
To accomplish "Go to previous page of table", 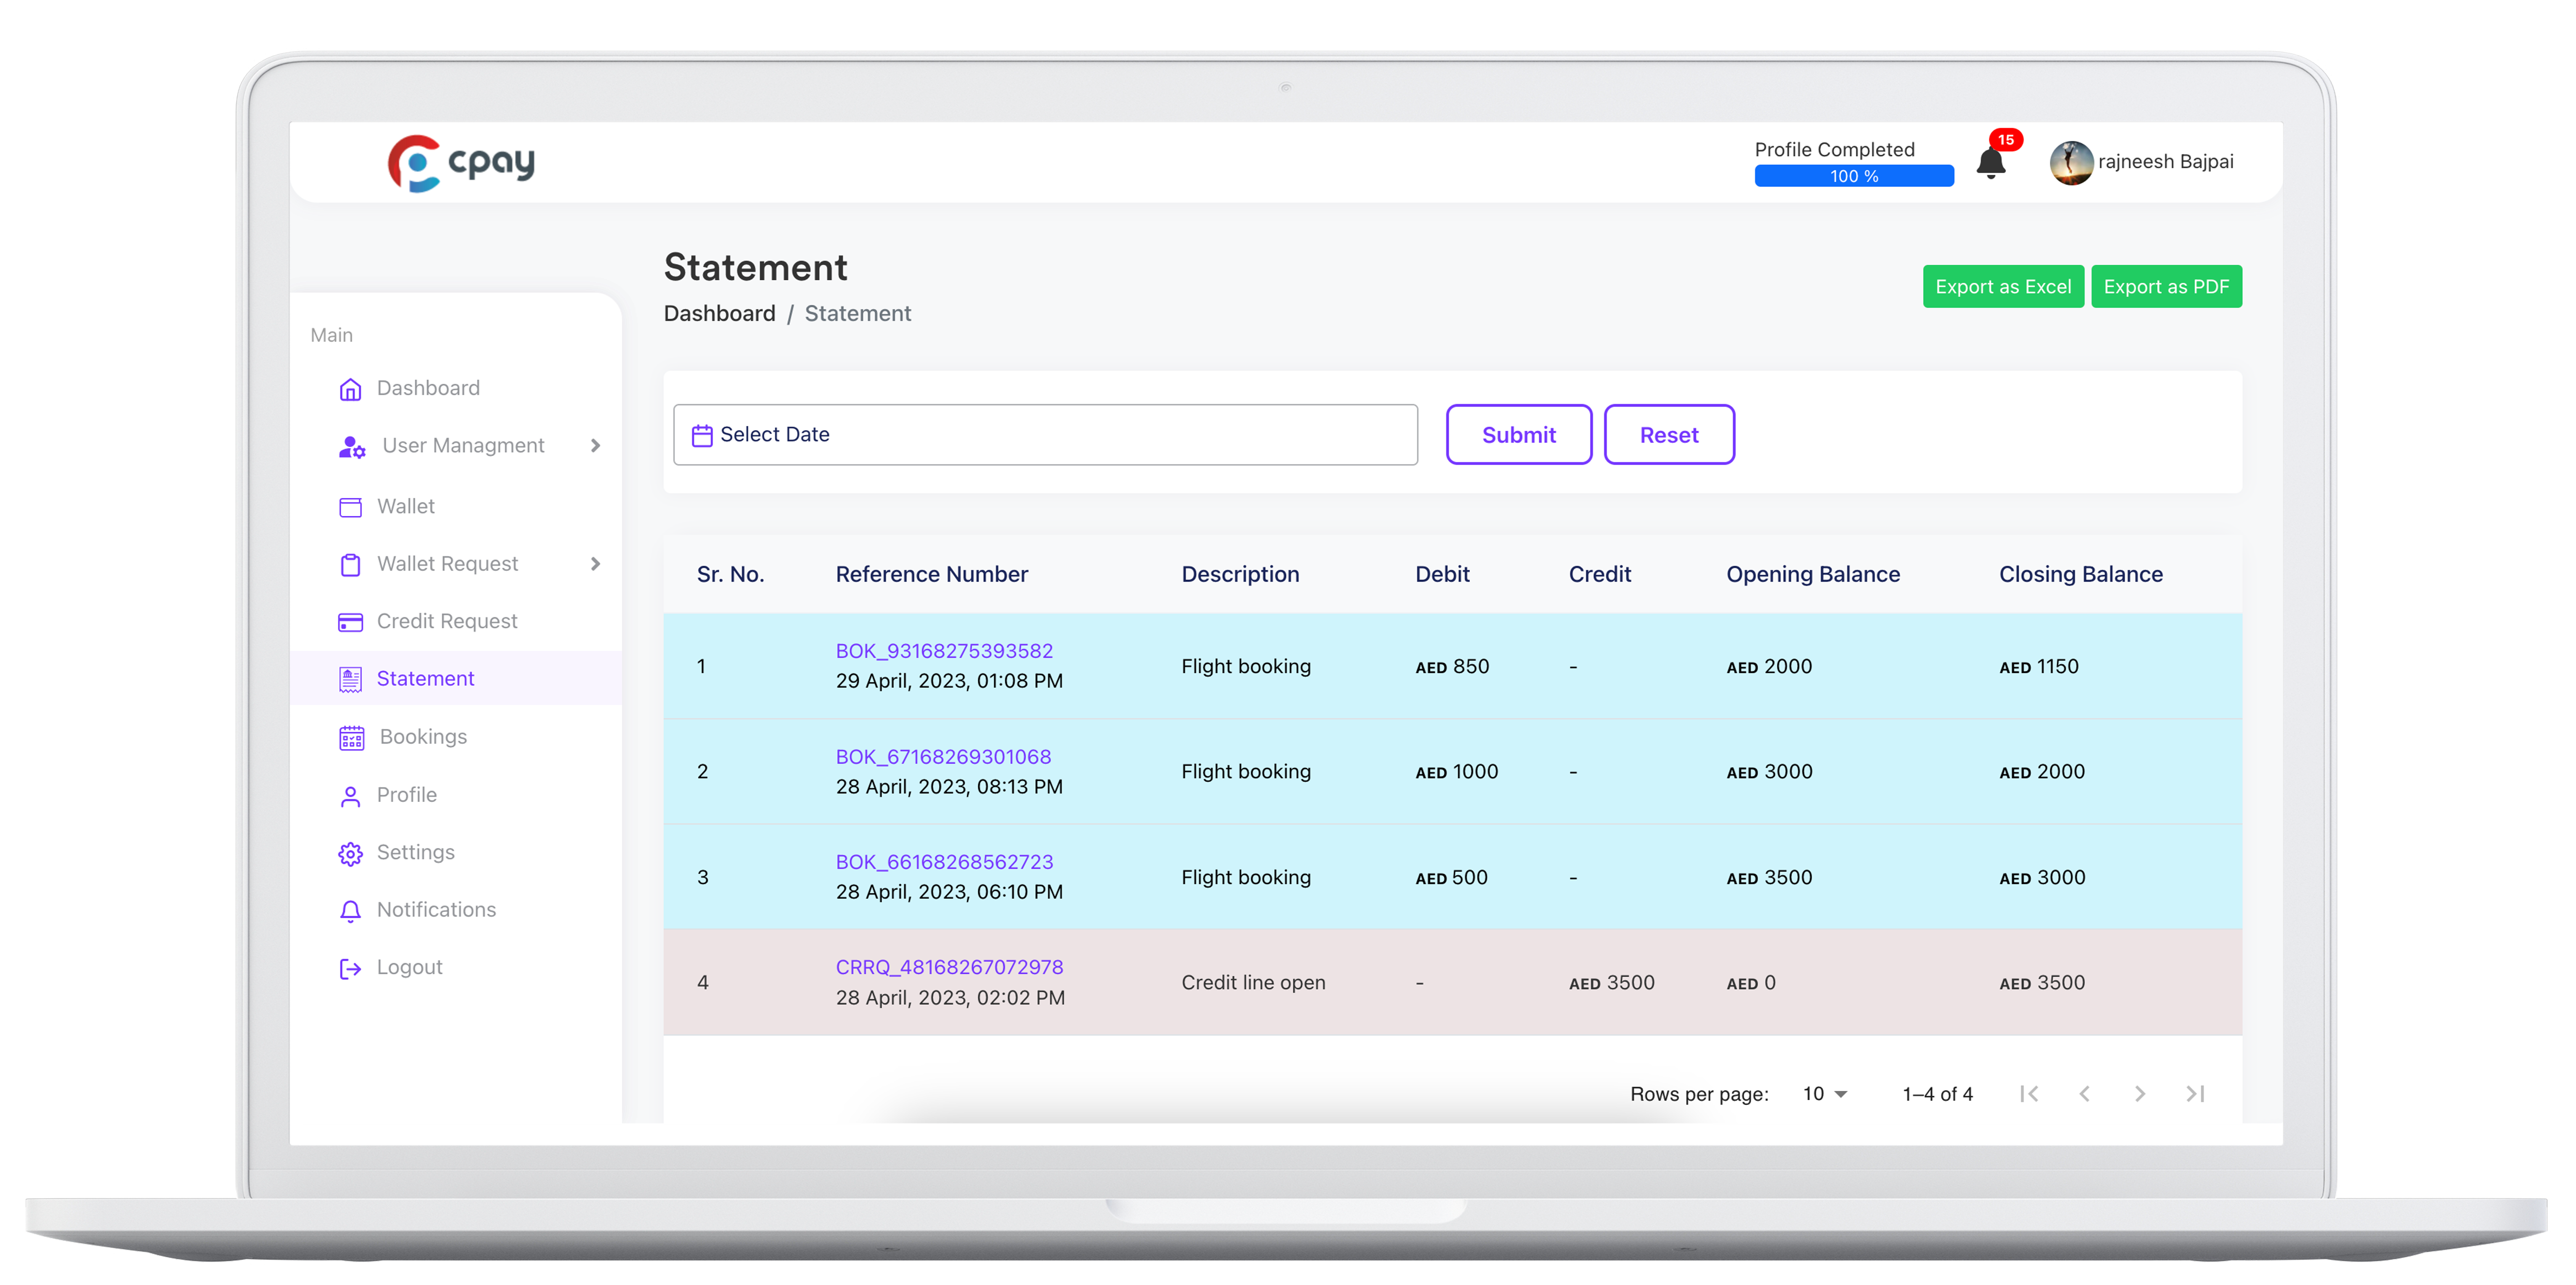I will coord(2084,1093).
